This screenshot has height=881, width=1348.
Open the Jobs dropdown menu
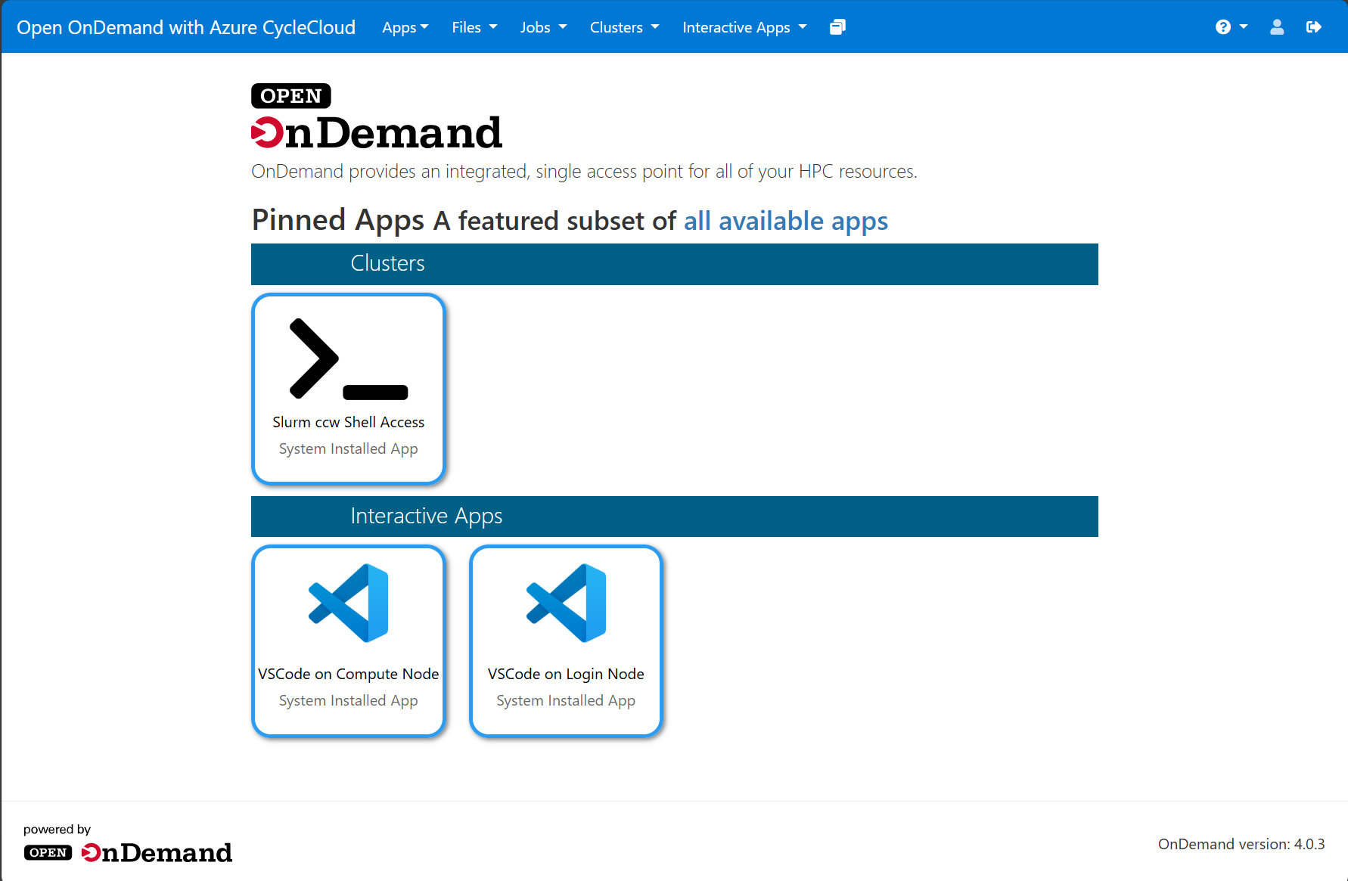click(543, 27)
